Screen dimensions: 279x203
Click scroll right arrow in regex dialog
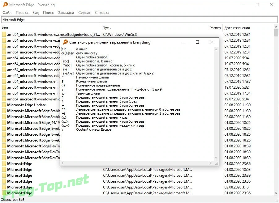(x=211, y=163)
